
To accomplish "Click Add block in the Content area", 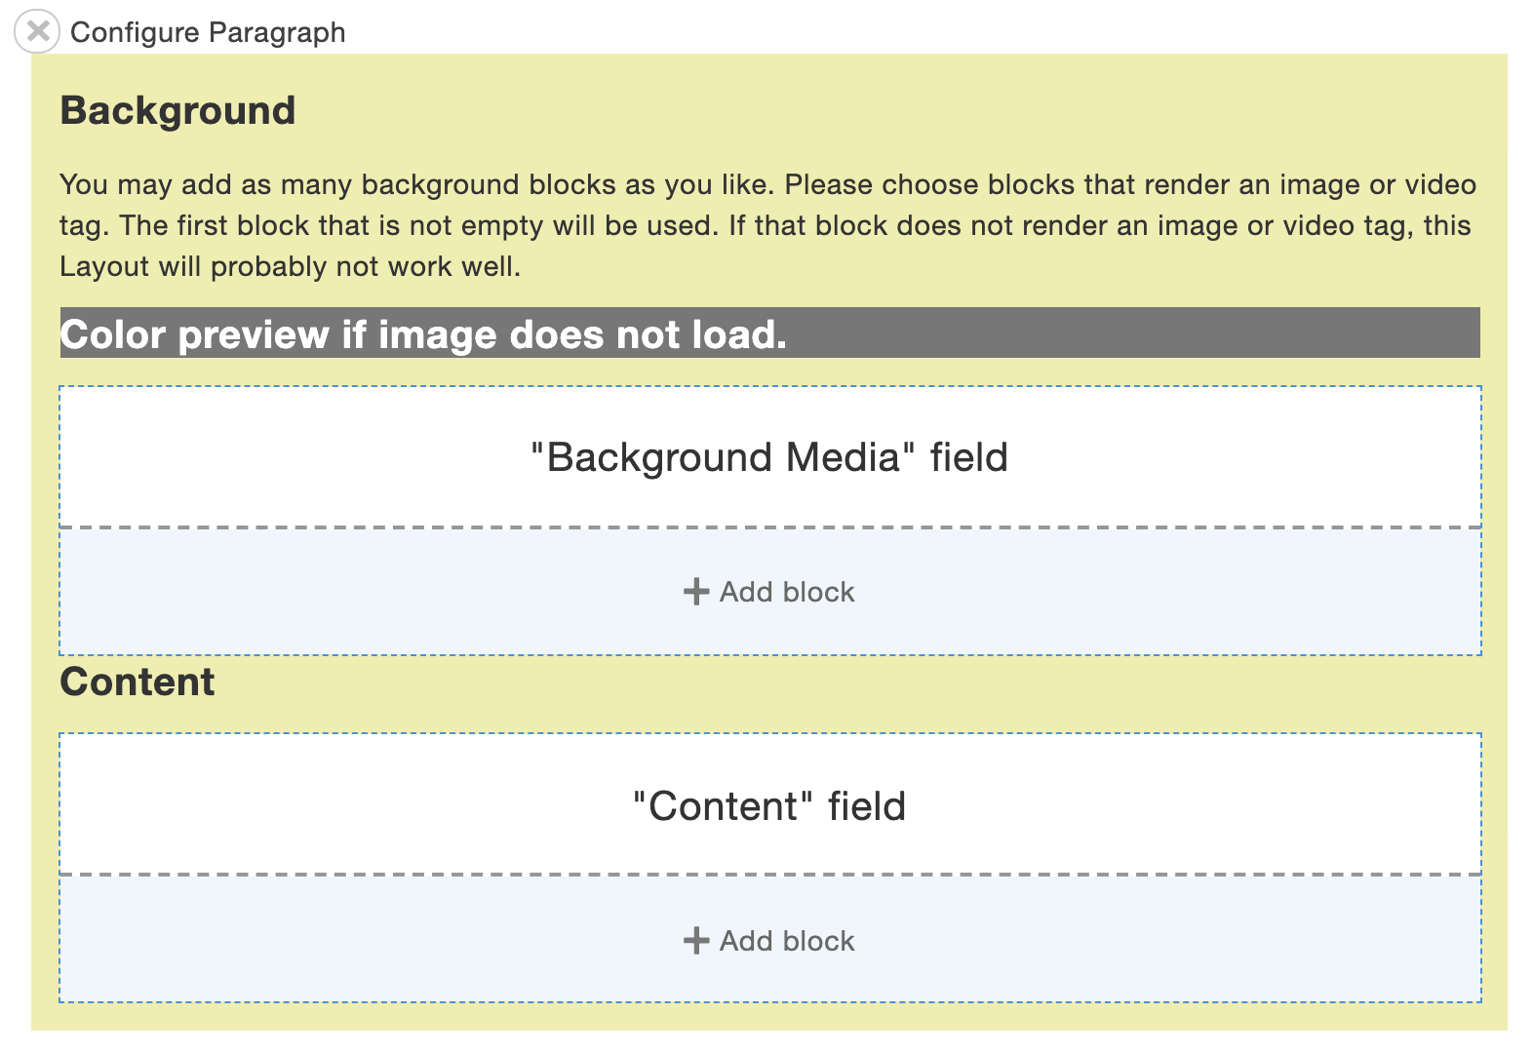I will 768,940.
